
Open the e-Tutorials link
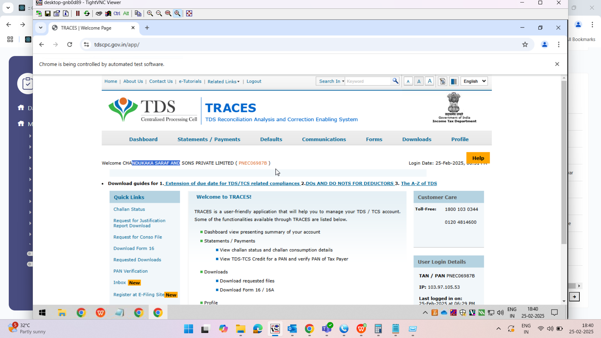(190, 81)
